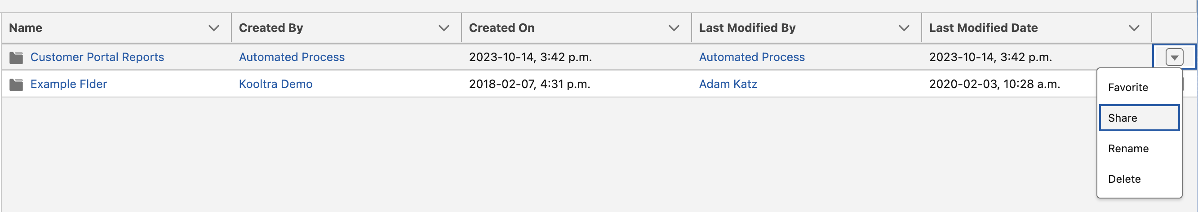
Task: Sort by the Last Modified Date header
Action: [x=983, y=28]
